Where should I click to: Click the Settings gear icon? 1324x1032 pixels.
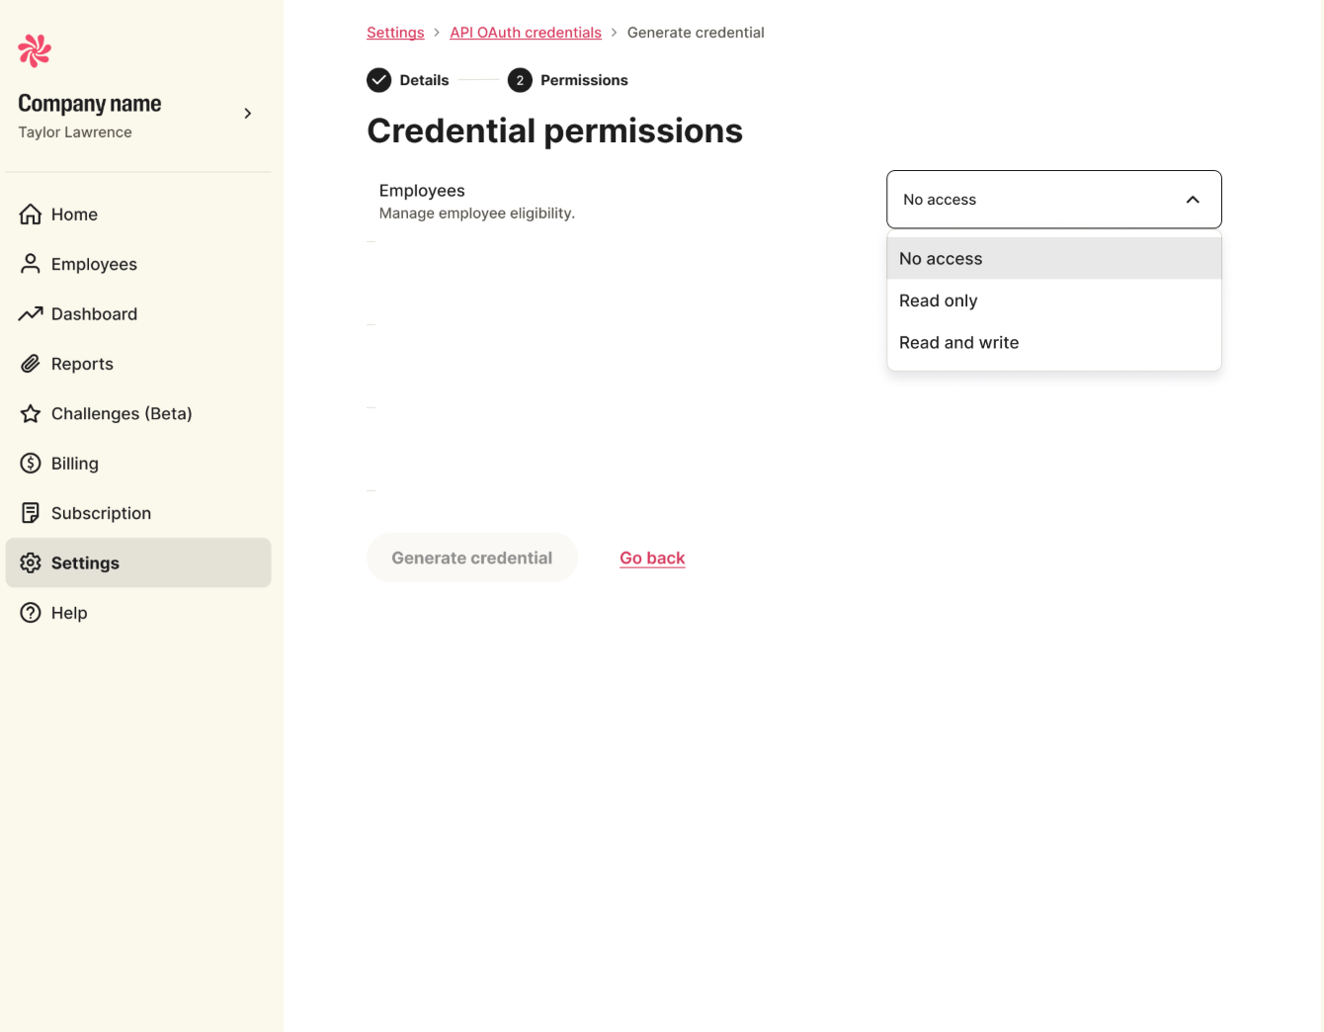(x=31, y=563)
